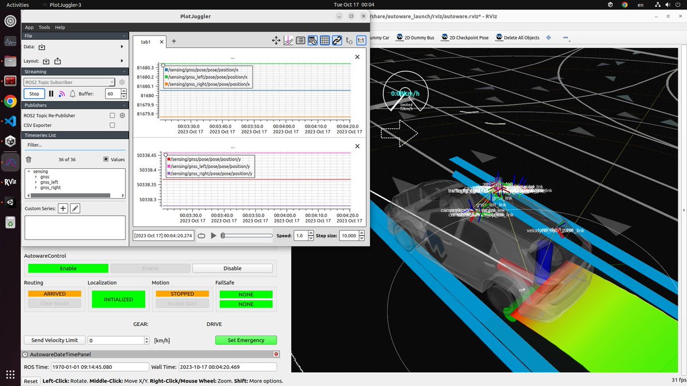Click the playback time slider
687x386 pixels.
pyautogui.click(x=247, y=236)
